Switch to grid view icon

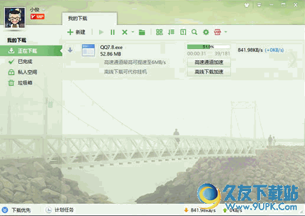coord(159,32)
